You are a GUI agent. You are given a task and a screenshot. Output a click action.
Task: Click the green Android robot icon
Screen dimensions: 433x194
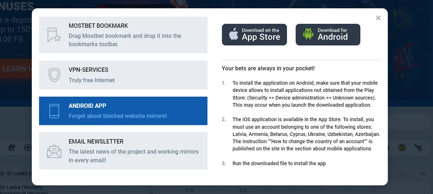click(308, 35)
